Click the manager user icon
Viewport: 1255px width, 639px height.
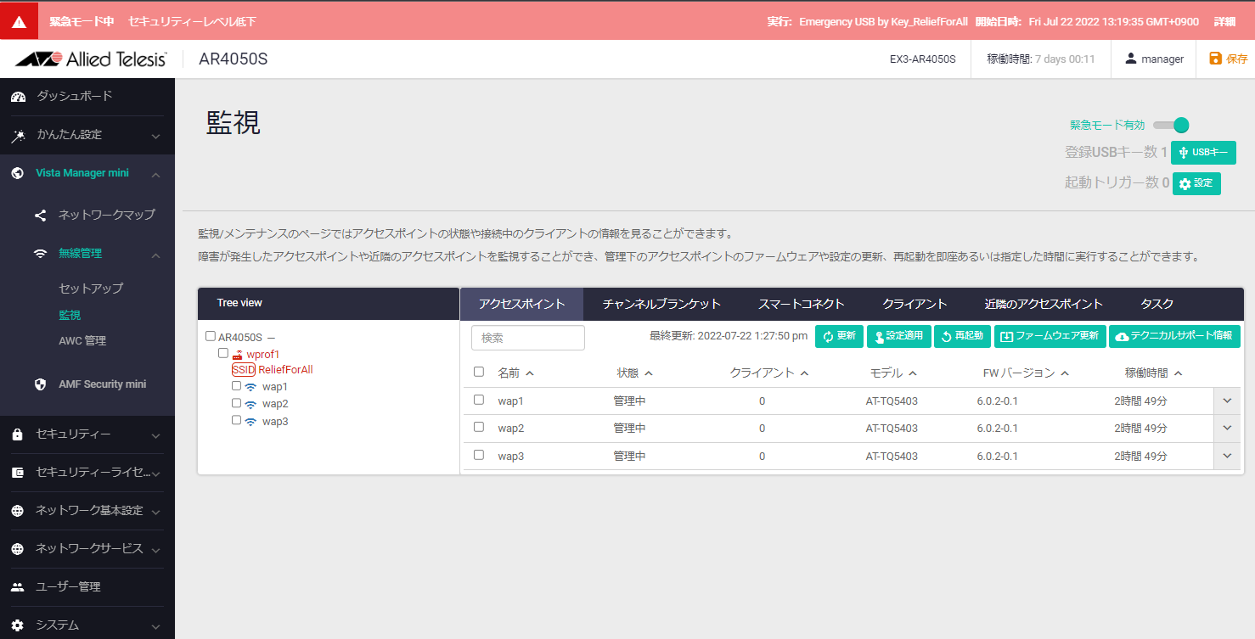1130,59
